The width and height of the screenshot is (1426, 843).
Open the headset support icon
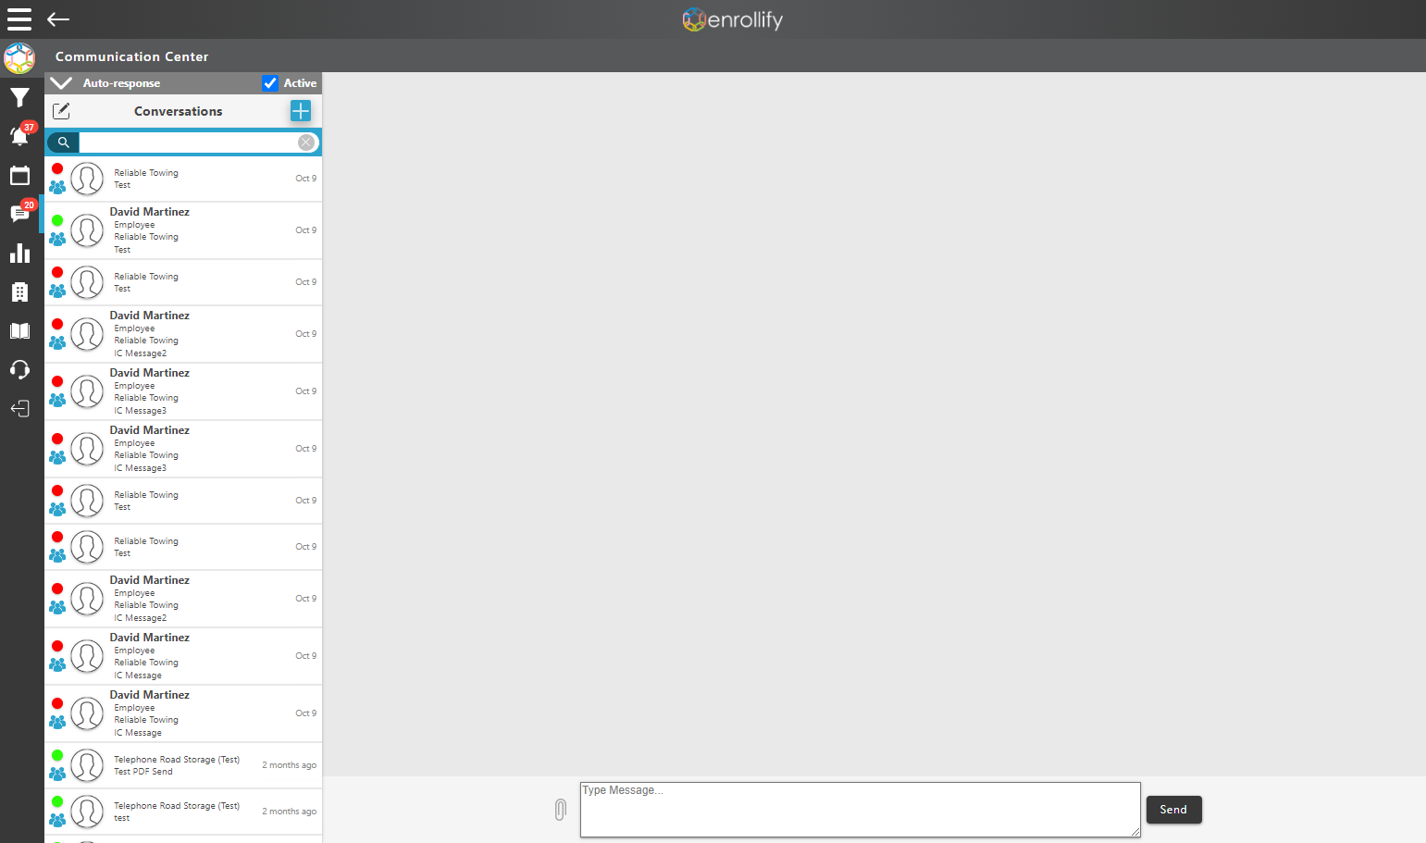click(x=19, y=370)
